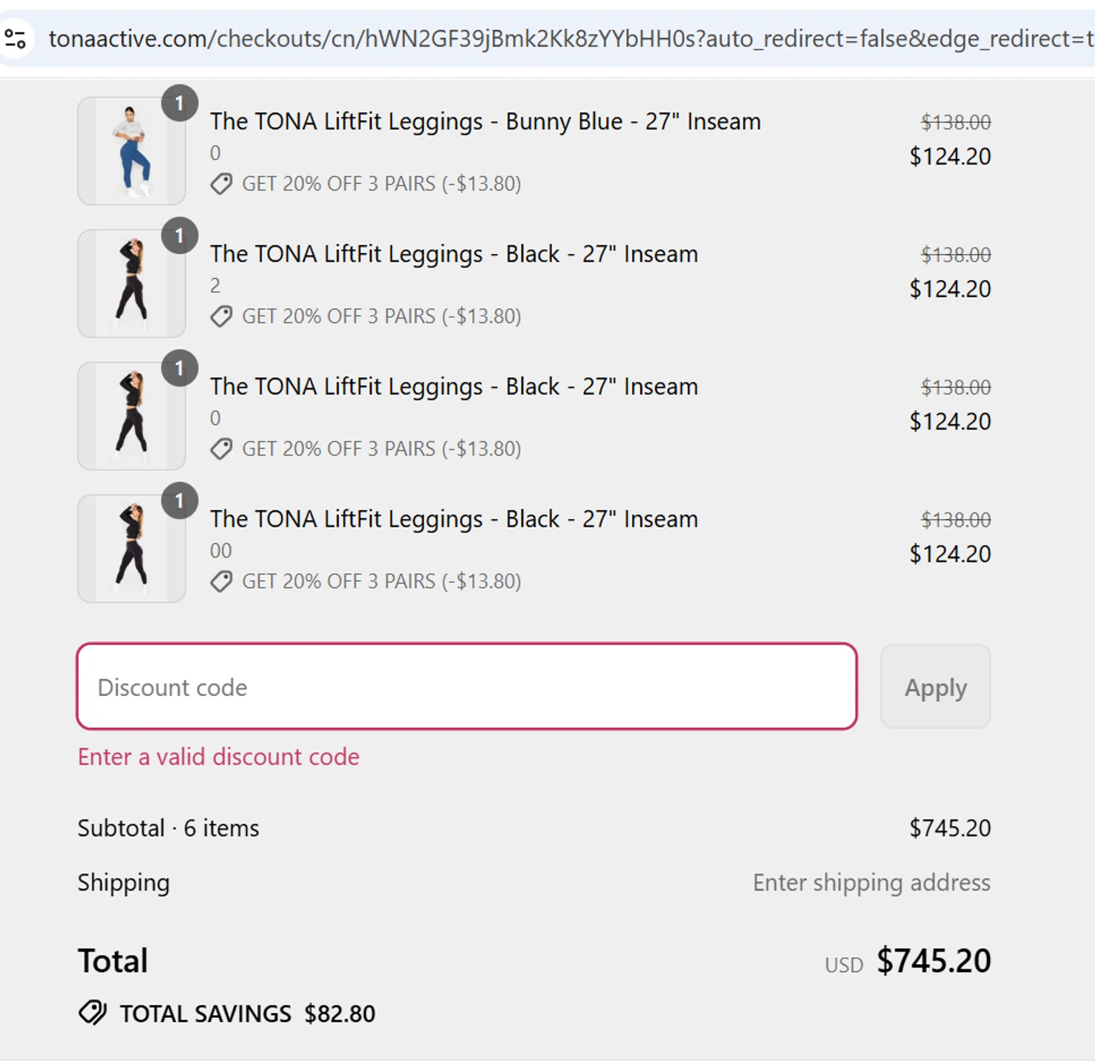1095x1064 pixels.
Task: Click size "2" variant text
Action: 215,286
